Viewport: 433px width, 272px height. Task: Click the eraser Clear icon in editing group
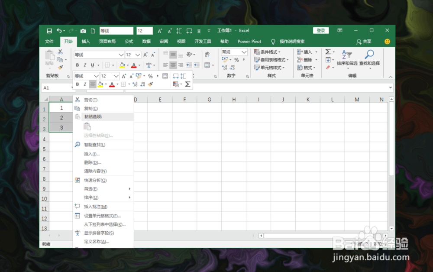tap(328, 68)
